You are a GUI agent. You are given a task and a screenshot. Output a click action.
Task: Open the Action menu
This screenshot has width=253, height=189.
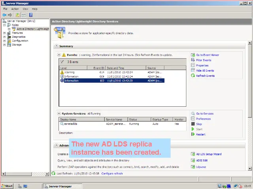click(x=15, y=9)
